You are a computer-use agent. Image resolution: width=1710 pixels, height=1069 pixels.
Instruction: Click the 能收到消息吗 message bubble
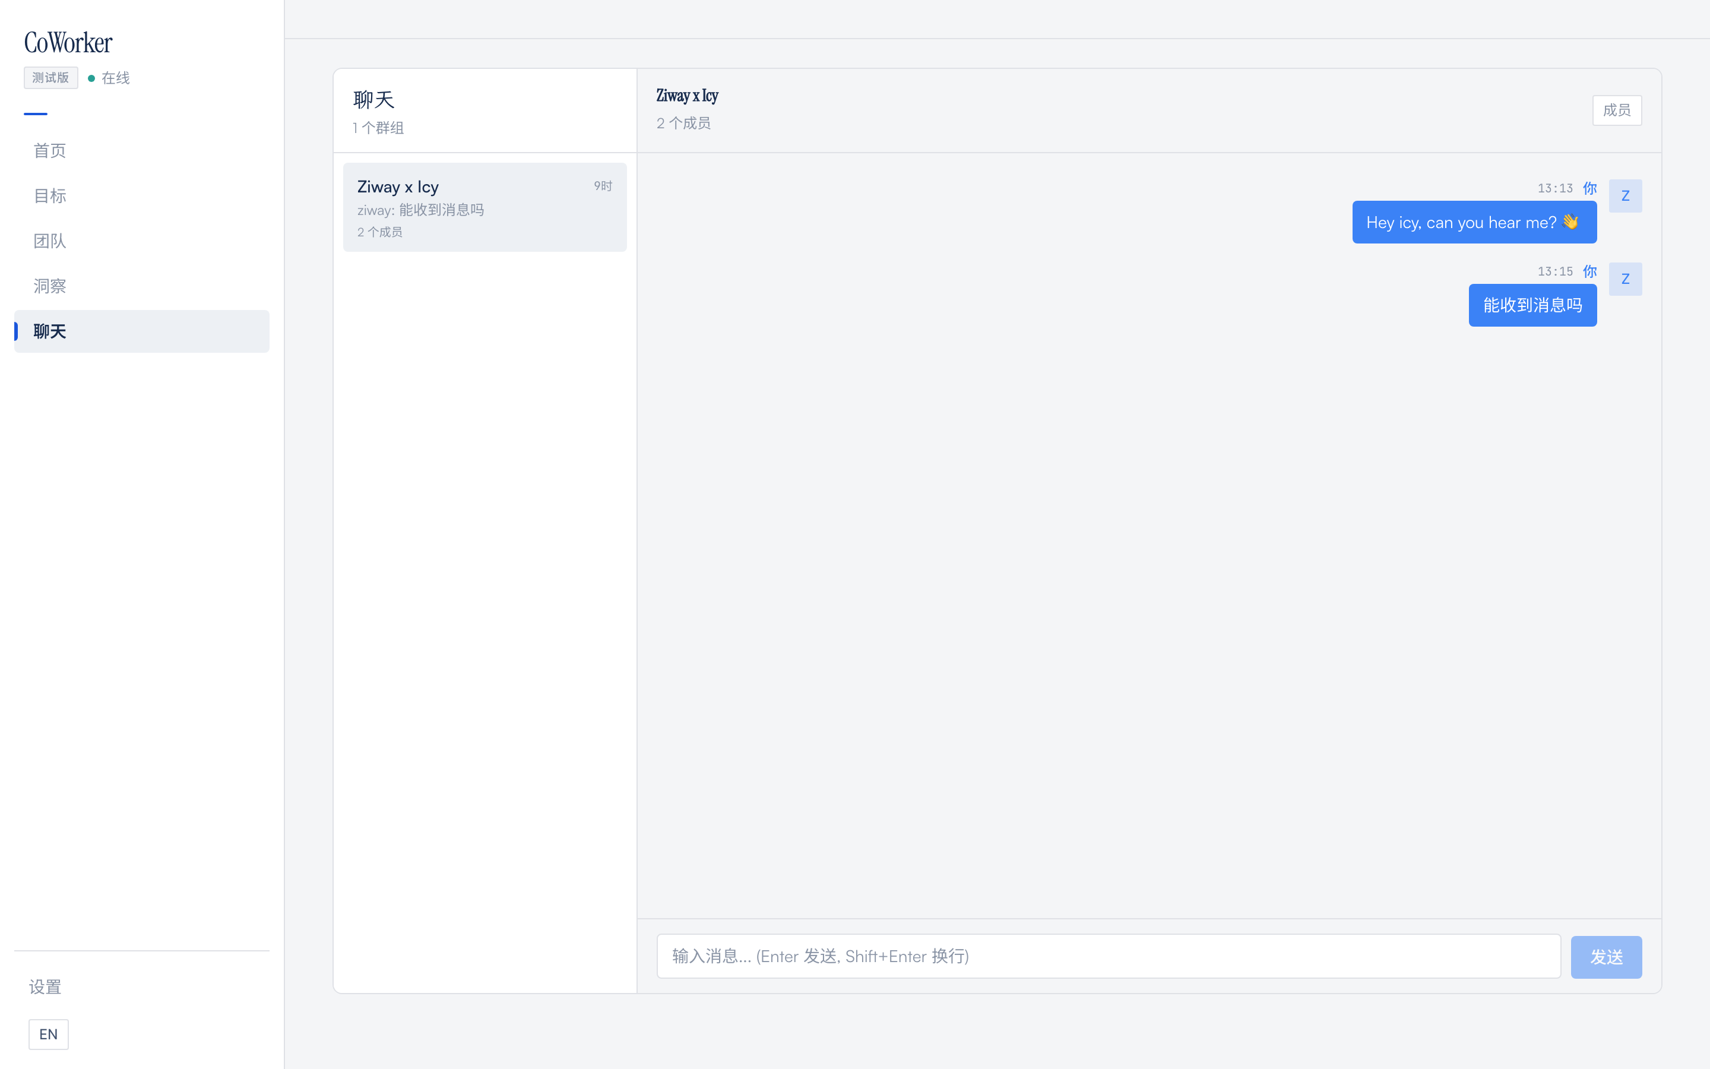pos(1532,305)
